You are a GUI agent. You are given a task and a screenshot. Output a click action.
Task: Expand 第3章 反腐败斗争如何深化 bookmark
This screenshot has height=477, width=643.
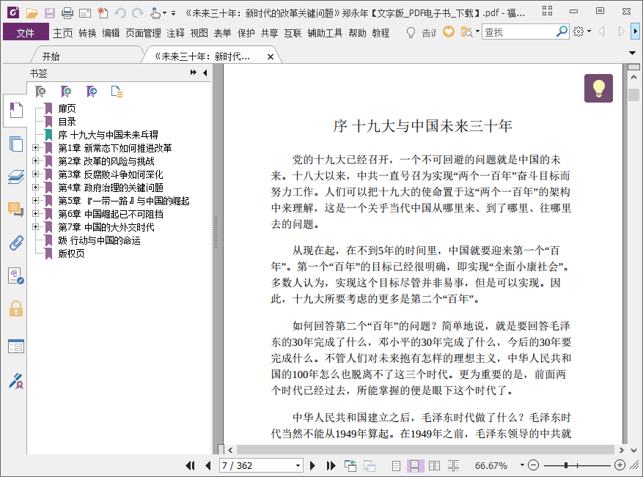36,174
